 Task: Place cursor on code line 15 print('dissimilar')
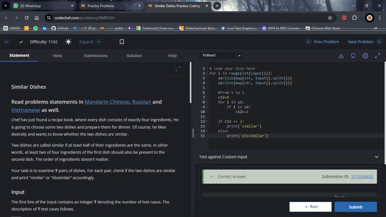coord(247,136)
